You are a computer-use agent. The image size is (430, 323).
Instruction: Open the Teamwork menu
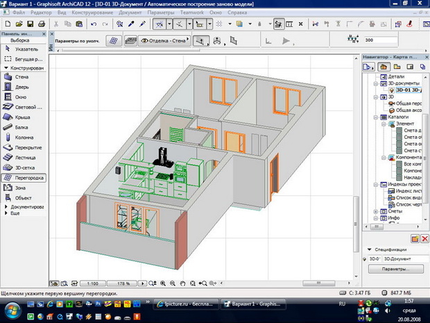coord(192,13)
